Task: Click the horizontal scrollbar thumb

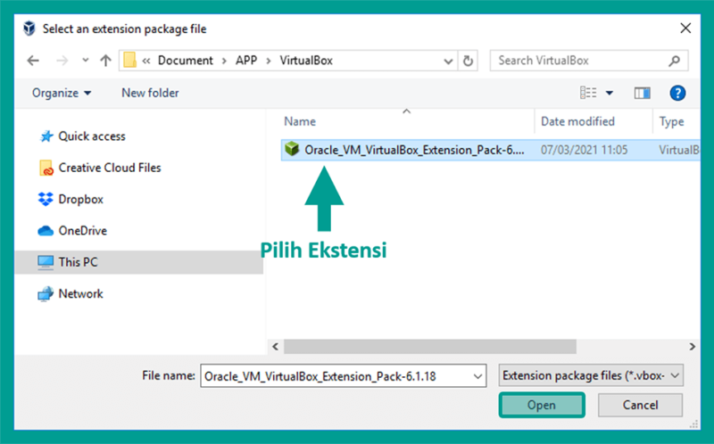Action: coord(430,347)
